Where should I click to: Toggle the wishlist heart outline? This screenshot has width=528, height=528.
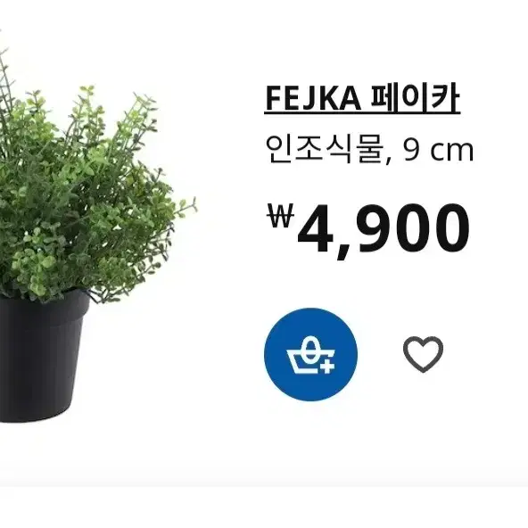point(423,354)
